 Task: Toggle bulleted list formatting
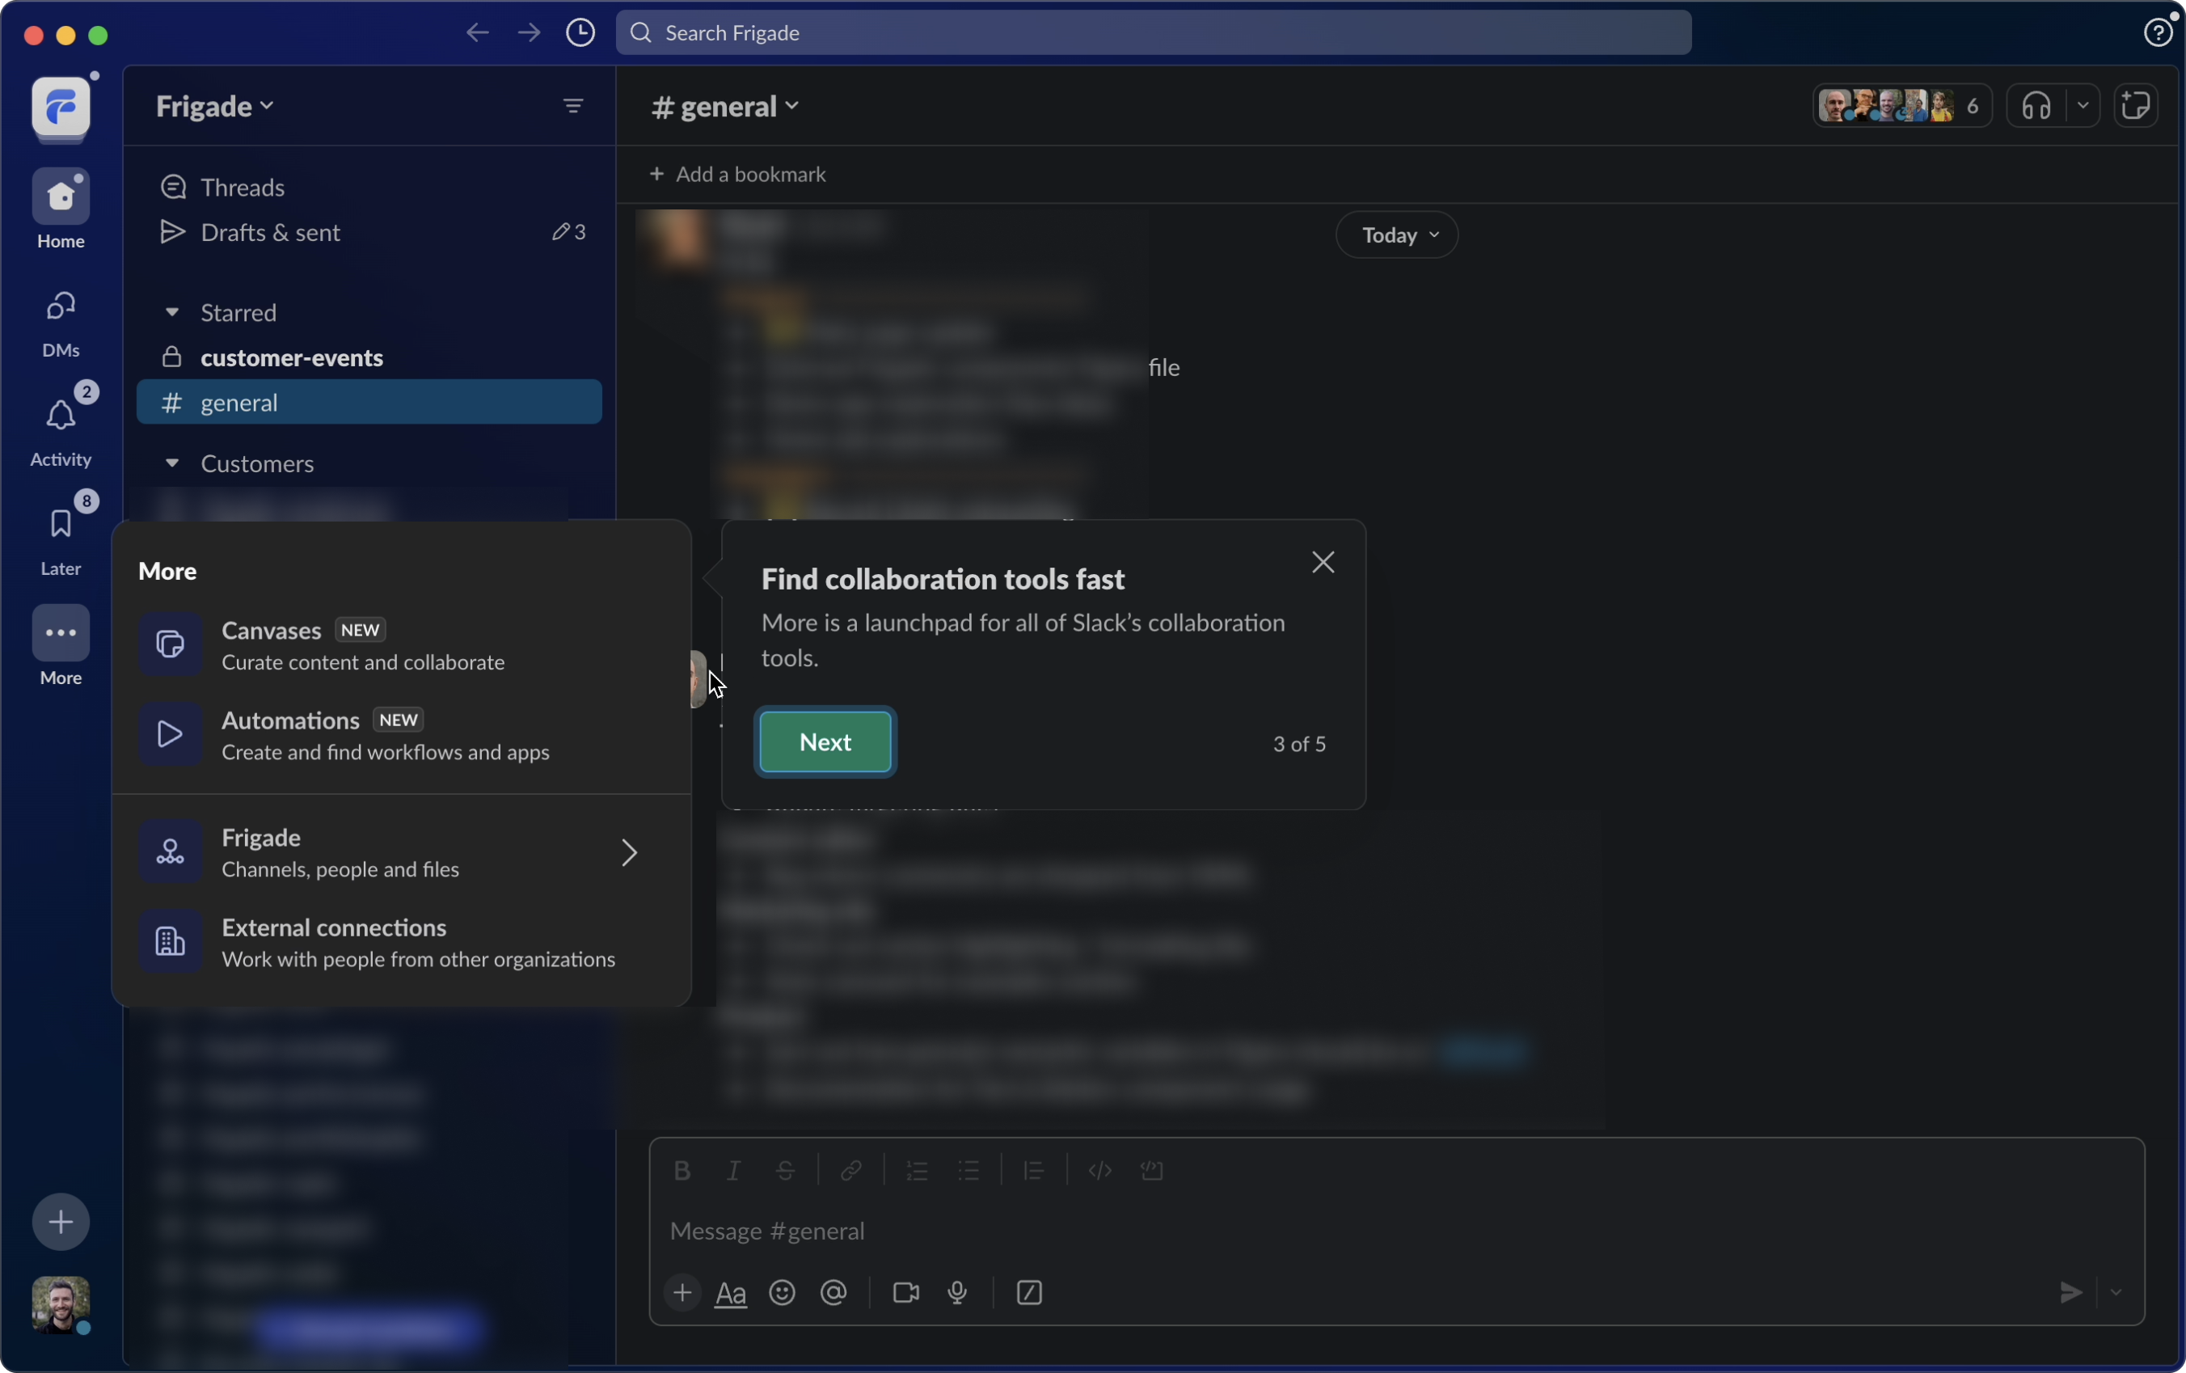[969, 1171]
